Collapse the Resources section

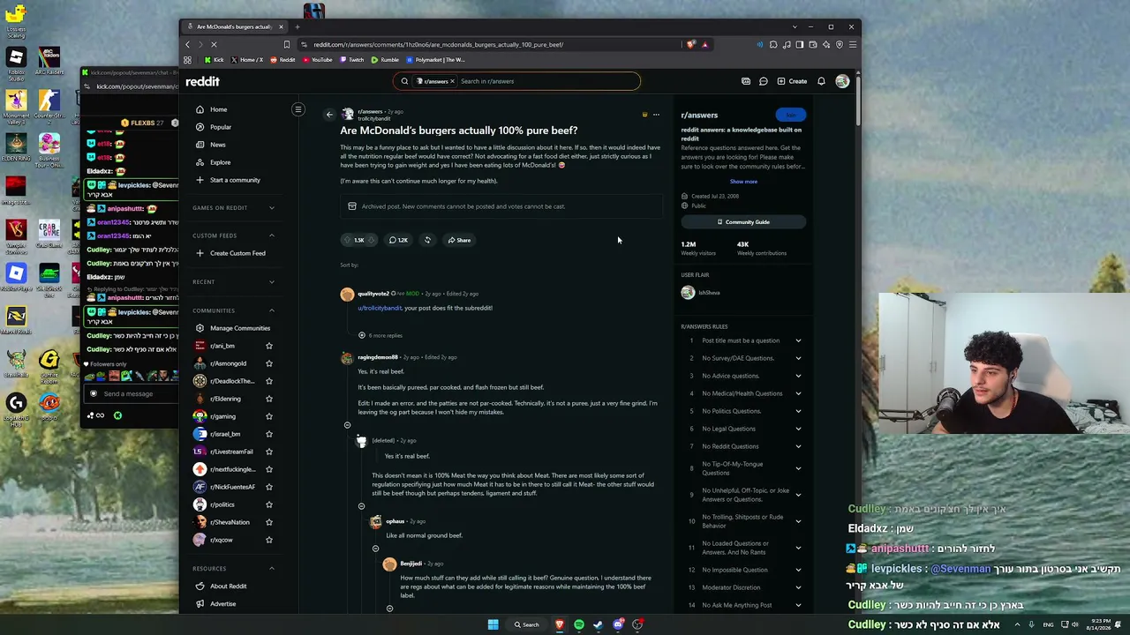pyautogui.click(x=272, y=569)
